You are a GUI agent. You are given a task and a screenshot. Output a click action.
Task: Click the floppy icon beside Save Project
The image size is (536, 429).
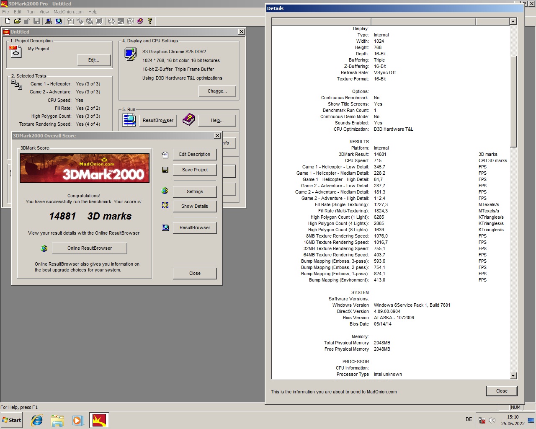[165, 170]
